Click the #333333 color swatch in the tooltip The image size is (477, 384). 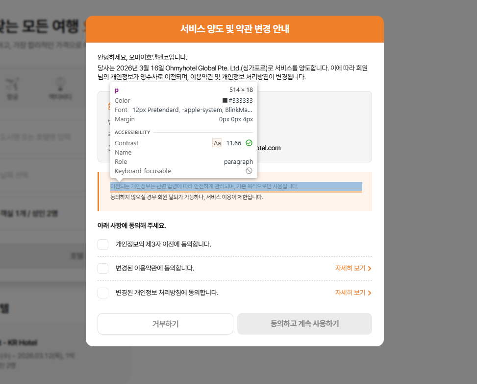point(225,100)
